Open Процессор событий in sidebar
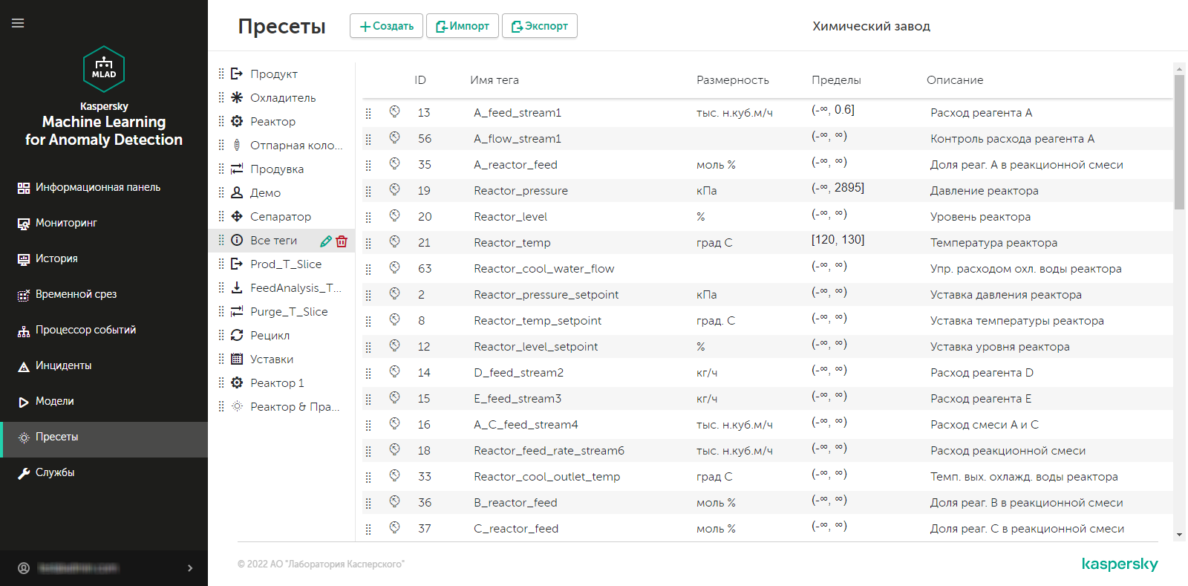This screenshot has width=1188, height=586. [85, 330]
